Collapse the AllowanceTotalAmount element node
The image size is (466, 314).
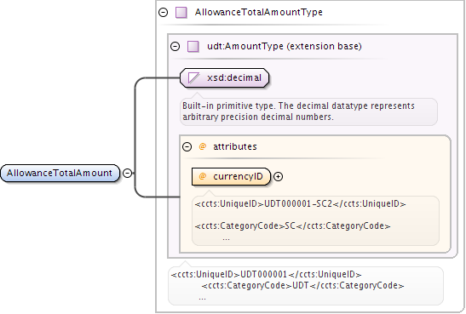pyautogui.click(x=127, y=173)
